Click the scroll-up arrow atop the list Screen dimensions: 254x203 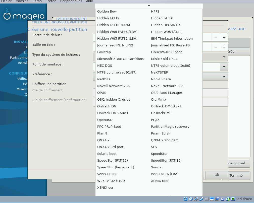click(x=149, y=6)
